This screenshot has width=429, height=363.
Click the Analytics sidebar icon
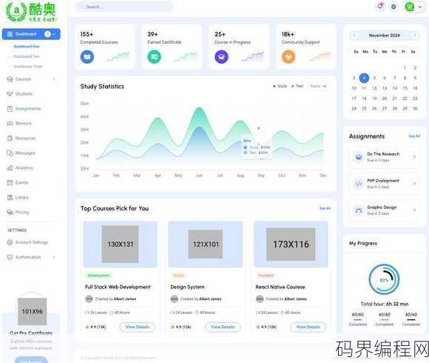coord(10,167)
